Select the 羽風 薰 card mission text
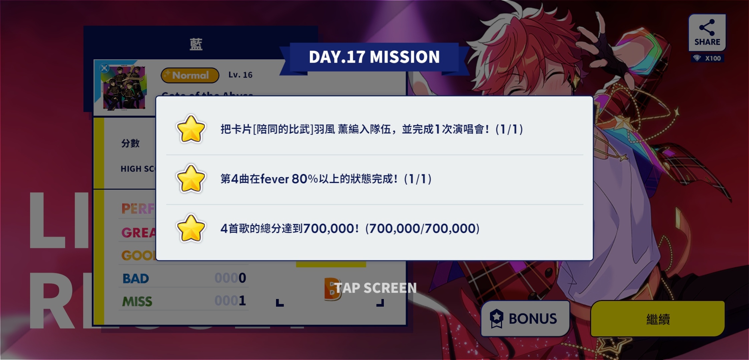This screenshot has width=749, height=360. pos(371,129)
